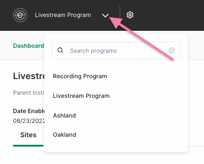Image resolution: width=204 pixels, height=164 pixels.
Task: Choose Livestream Program in the dropdown list
Action: (x=81, y=96)
